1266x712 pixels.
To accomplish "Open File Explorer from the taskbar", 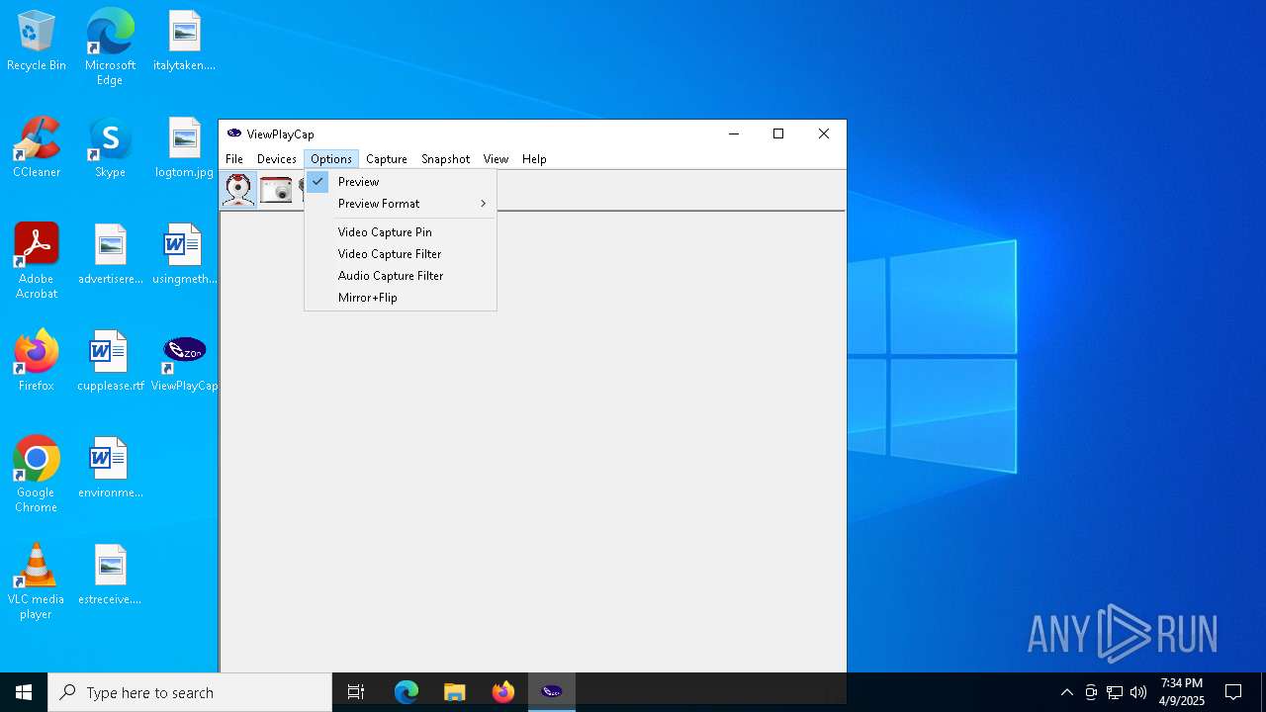I will 455,692.
